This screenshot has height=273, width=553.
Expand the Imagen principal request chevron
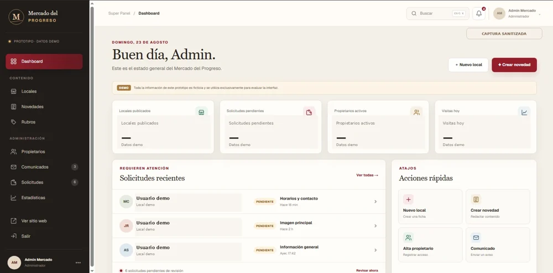(375, 226)
